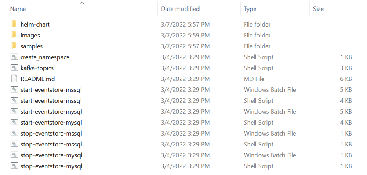Click the sort chevron above the Name column
This screenshot has height=175, width=367.
pyautogui.click(x=82, y=3)
